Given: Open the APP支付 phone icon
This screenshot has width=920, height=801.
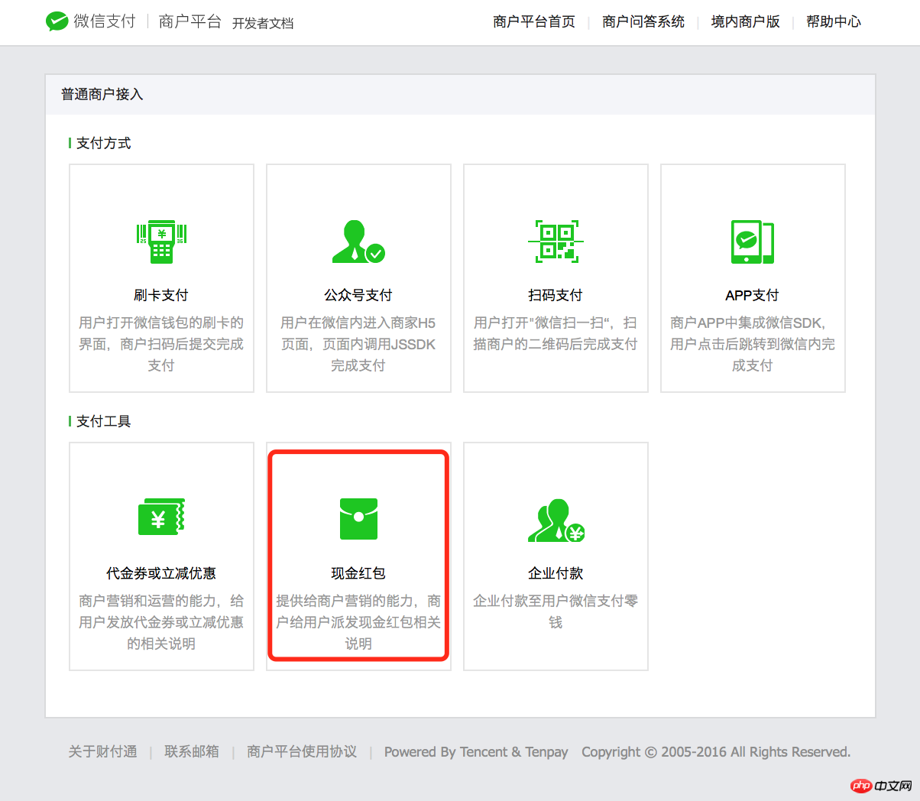Looking at the screenshot, I should tap(753, 242).
